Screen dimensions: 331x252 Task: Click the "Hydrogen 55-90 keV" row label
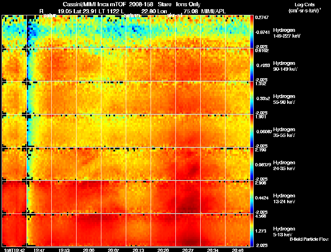284,99
